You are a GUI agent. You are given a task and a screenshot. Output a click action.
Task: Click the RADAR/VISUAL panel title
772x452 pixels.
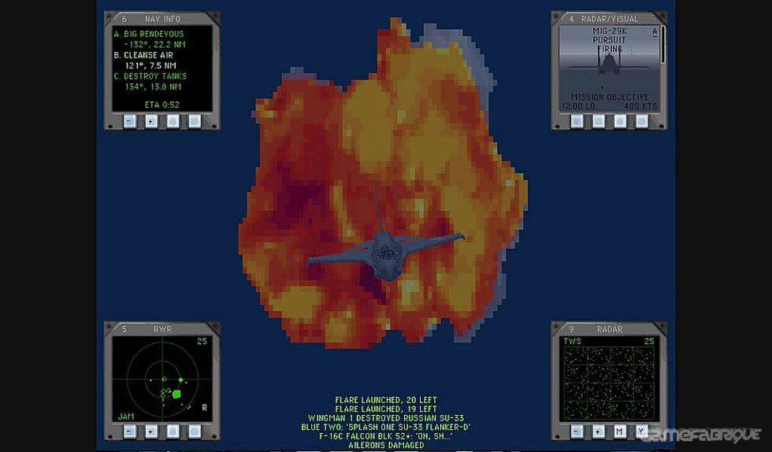tap(610, 19)
